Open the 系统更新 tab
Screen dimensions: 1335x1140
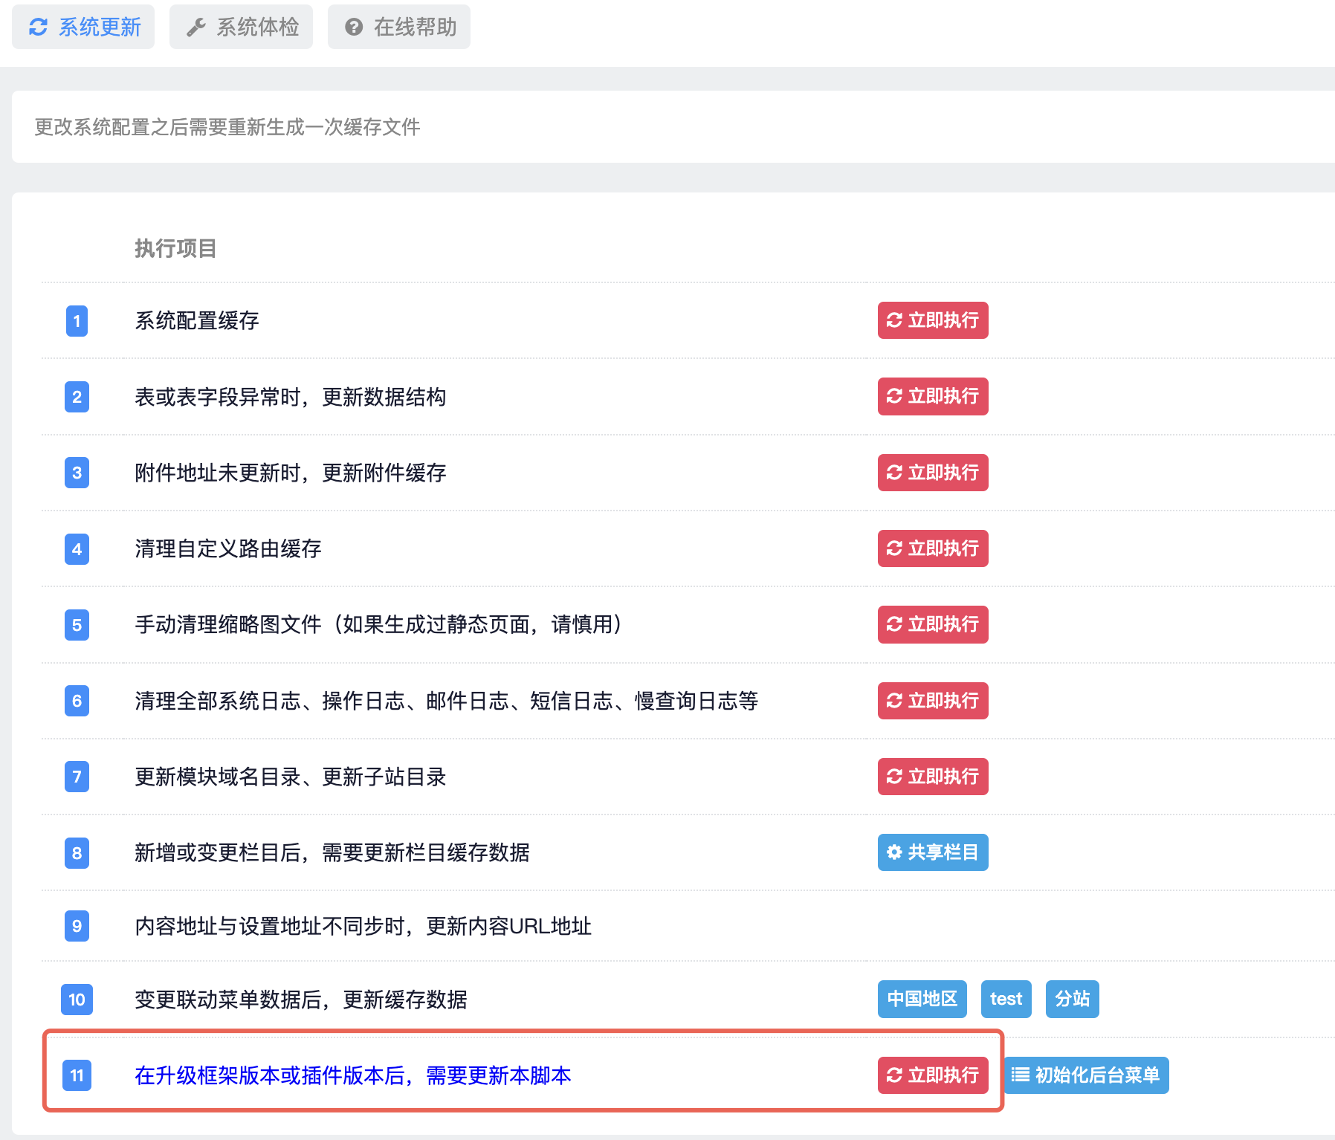tap(83, 27)
